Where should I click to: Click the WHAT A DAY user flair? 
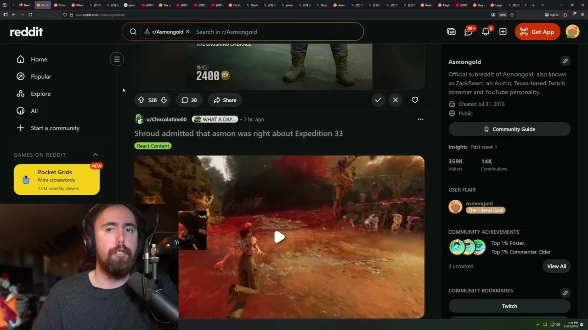[215, 119]
